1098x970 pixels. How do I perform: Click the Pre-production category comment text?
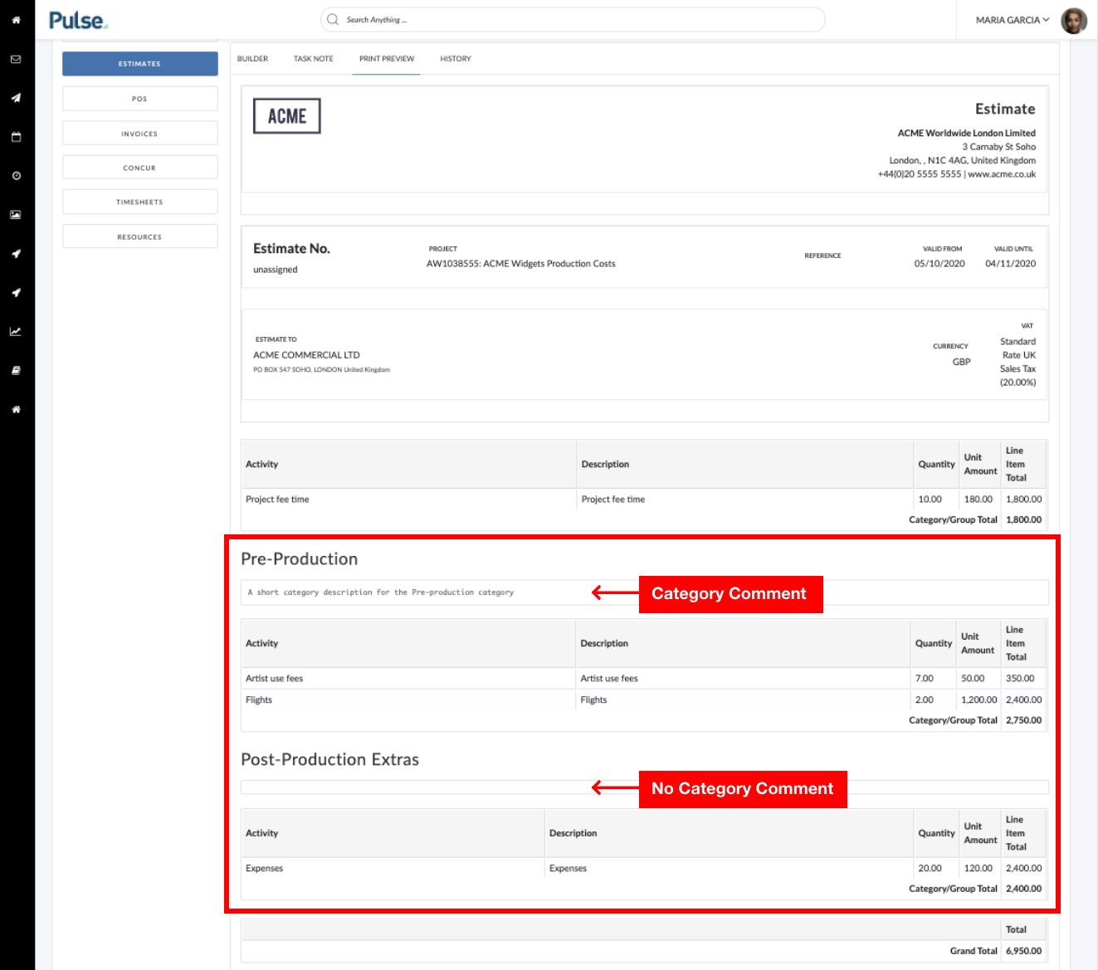[x=380, y=592]
